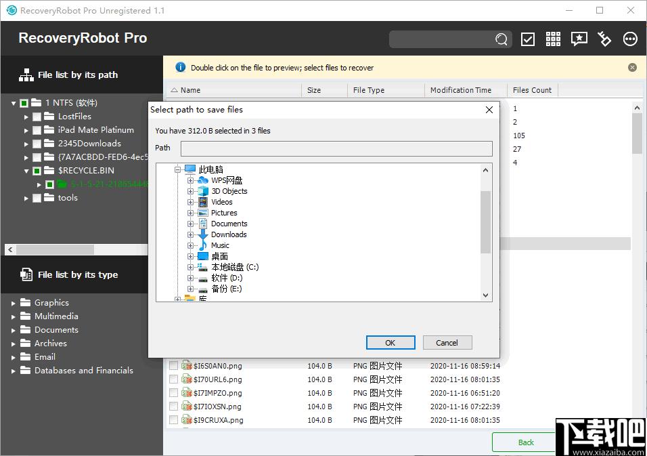647x456 pixels.
Task: Click the File list by its path header
Action: pos(78,75)
